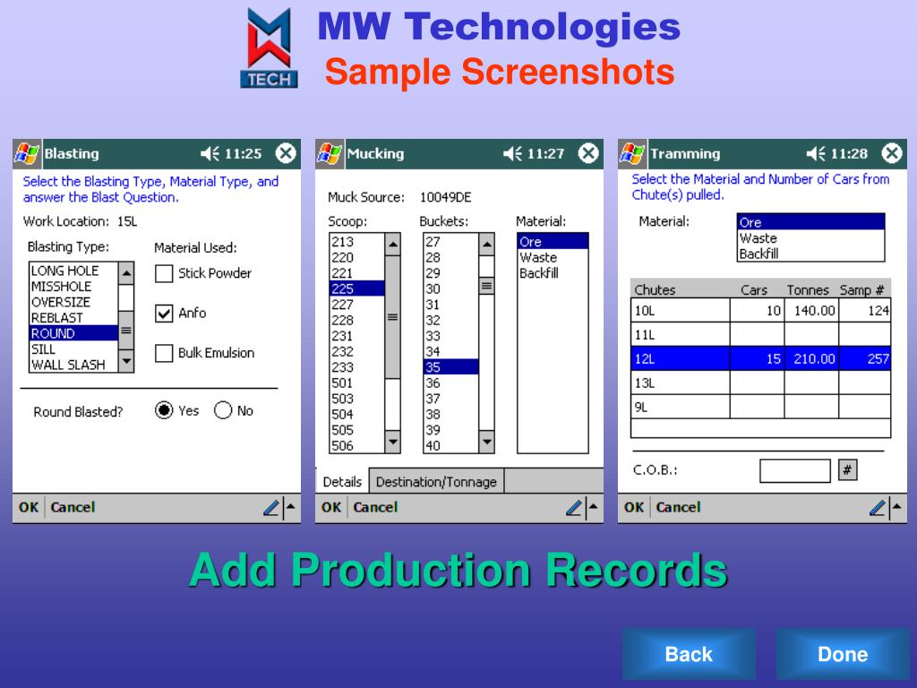
Task: Switch to Destination/Tonnage tab
Action: [x=436, y=481]
